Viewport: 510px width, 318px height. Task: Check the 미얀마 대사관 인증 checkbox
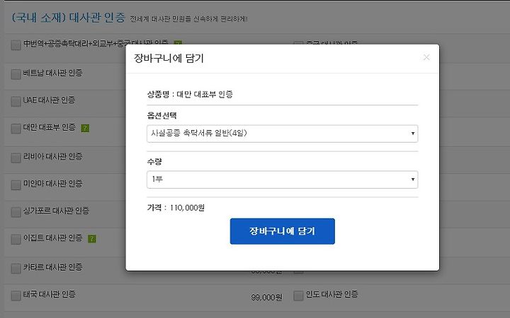(x=16, y=184)
